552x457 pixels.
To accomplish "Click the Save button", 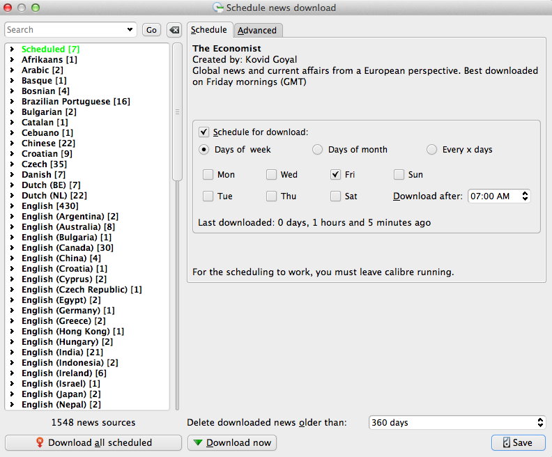I will [519, 442].
